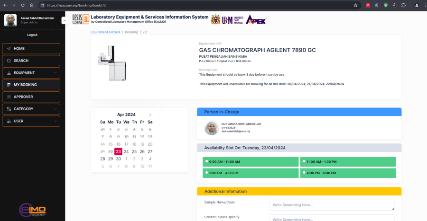Open MY BOOKING in sidebar
Screen dimensions: 427x221
(31, 85)
